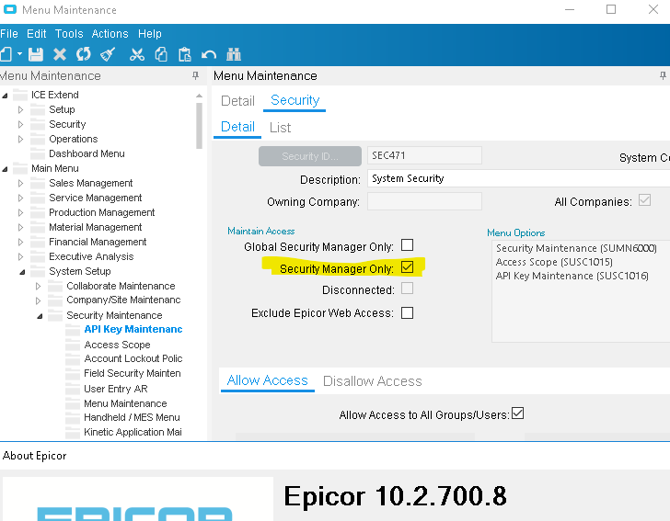Click the Menu Maintenance title bar app icon

[x=10, y=9]
